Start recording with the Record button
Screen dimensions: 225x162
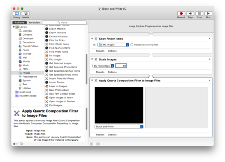pyautogui.click(x=181, y=14)
